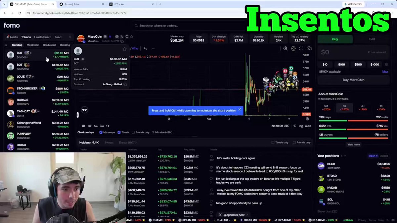The image size is (397, 223).
Task: Choose the $100 quick amount
Action: click(341, 64)
